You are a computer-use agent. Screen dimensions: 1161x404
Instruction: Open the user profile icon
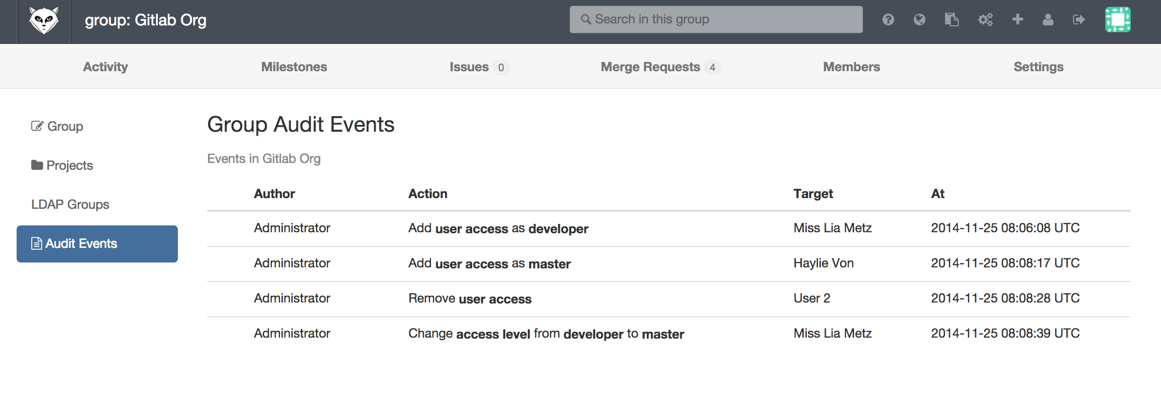[1048, 20]
